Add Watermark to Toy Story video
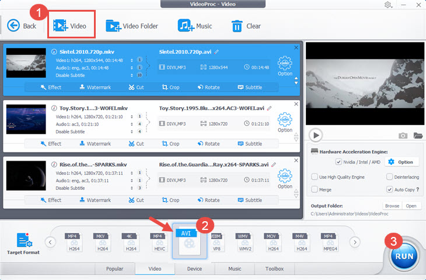The image size is (426, 280). (x=95, y=144)
